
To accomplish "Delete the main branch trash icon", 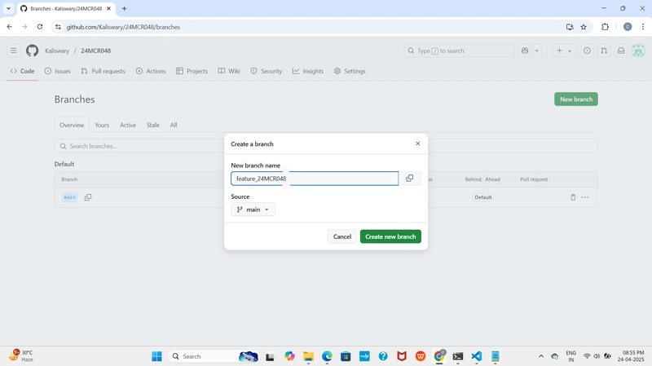I will coord(573,197).
